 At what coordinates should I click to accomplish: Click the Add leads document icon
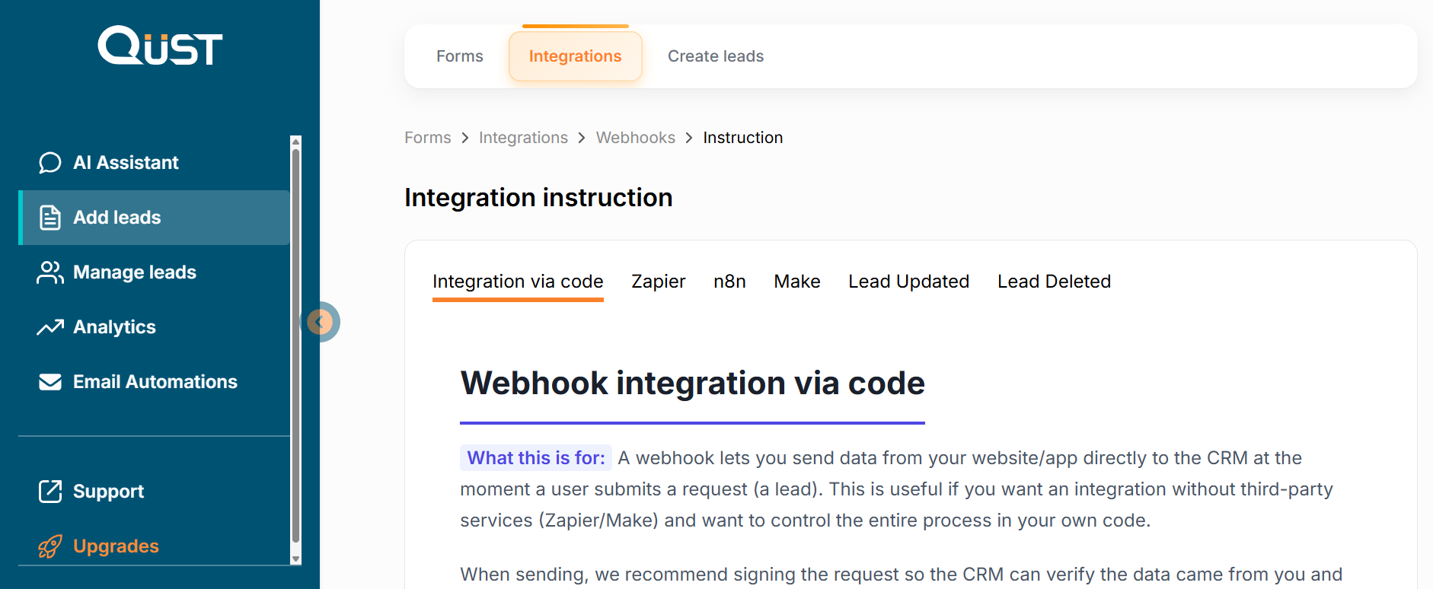tap(50, 218)
